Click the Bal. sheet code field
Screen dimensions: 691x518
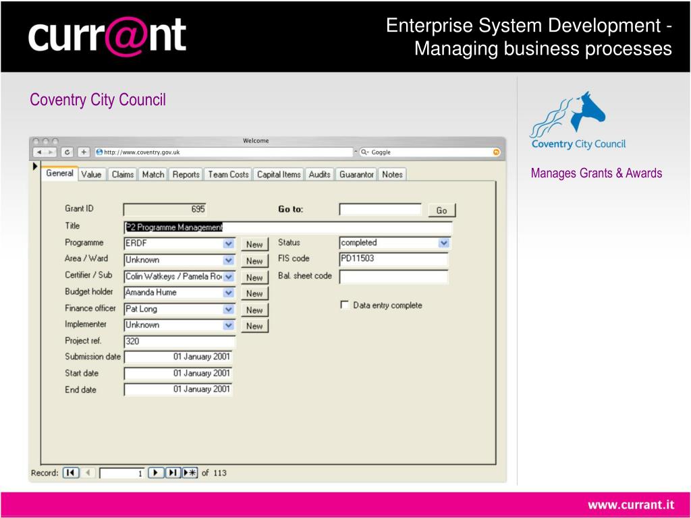pos(393,277)
